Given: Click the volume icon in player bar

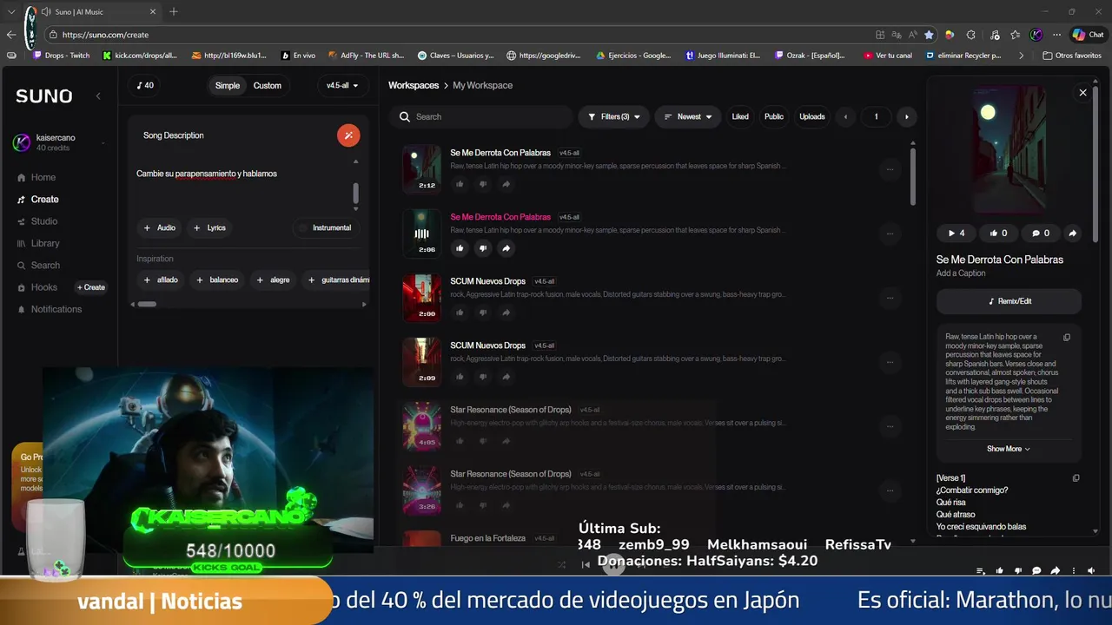Looking at the screenshot, I should click(x=1091, y=570).
